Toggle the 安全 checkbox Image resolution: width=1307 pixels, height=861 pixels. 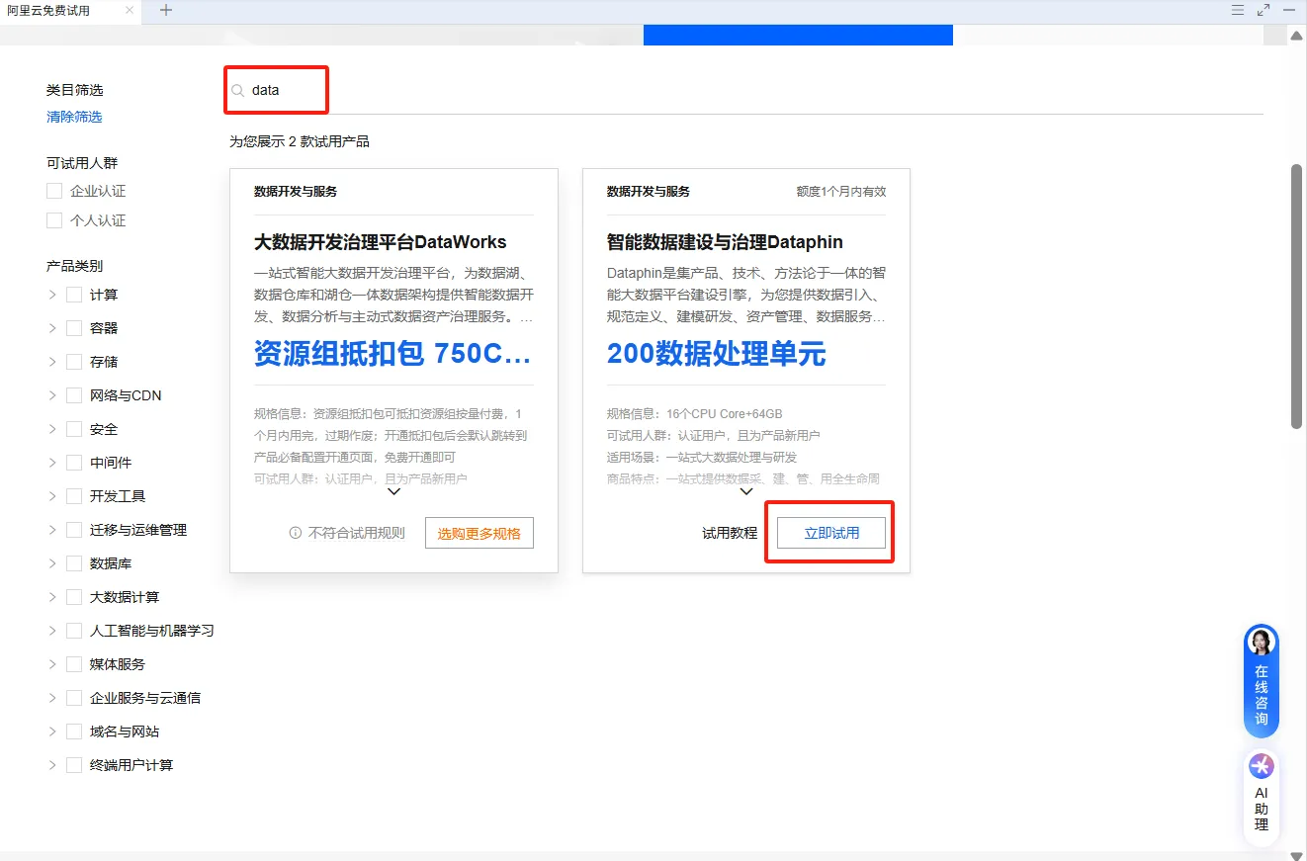[74, 429]
